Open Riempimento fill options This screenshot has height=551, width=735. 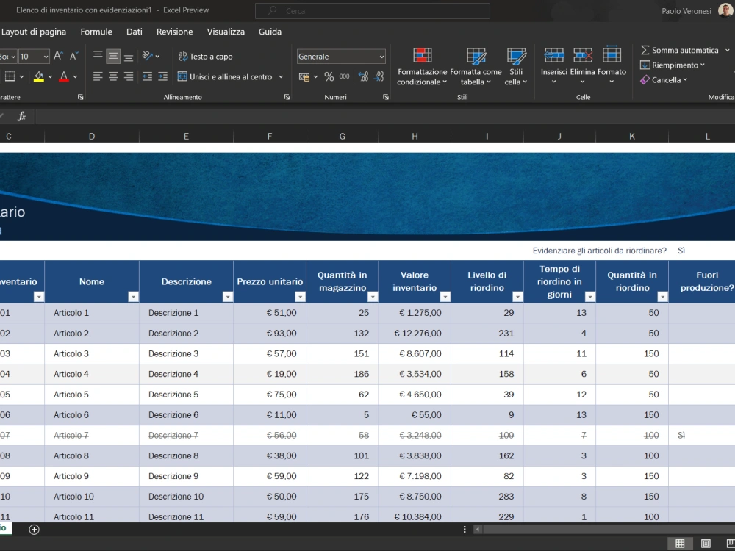(673, 65)
